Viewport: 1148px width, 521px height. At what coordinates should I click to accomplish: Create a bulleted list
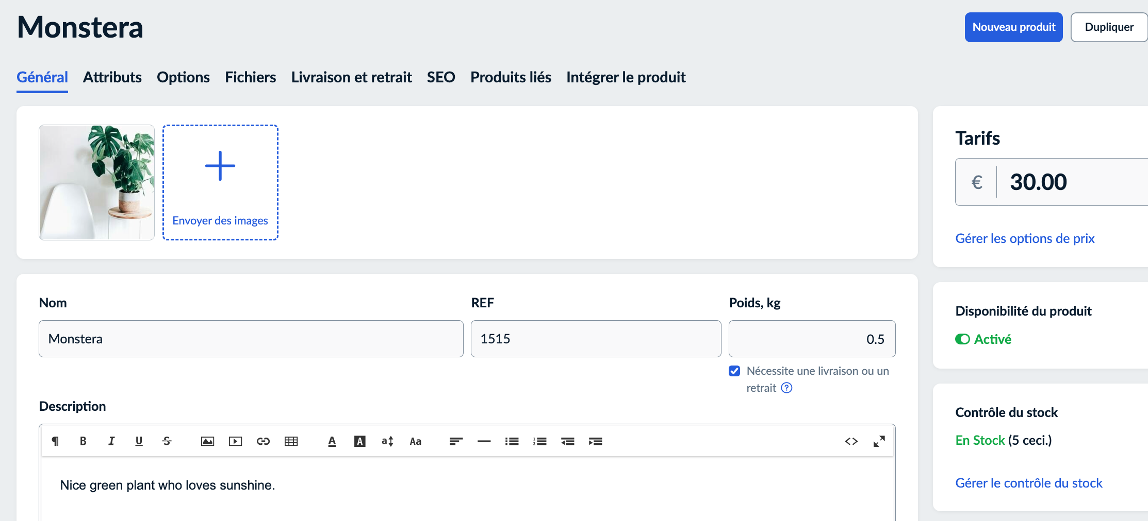pos(512,441)
